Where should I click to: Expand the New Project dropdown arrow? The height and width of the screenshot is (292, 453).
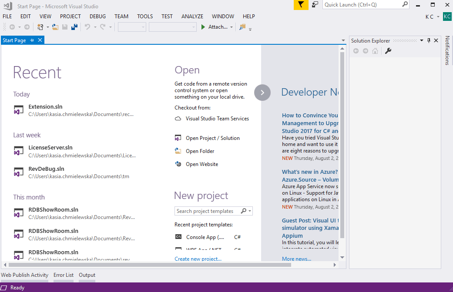48,27
